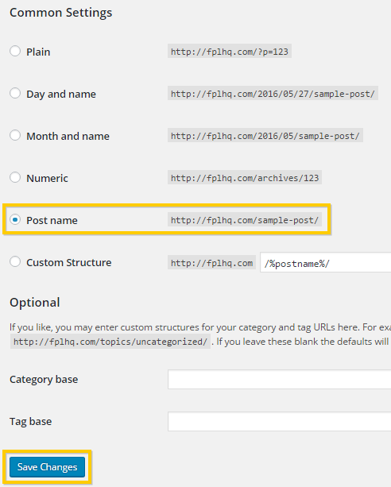Click the Month and name text label

click(x=68, y=136)
